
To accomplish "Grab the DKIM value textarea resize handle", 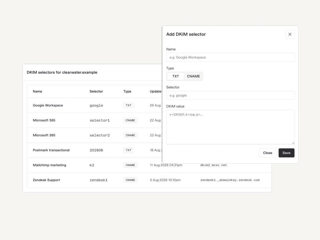I will coord(293,143).
